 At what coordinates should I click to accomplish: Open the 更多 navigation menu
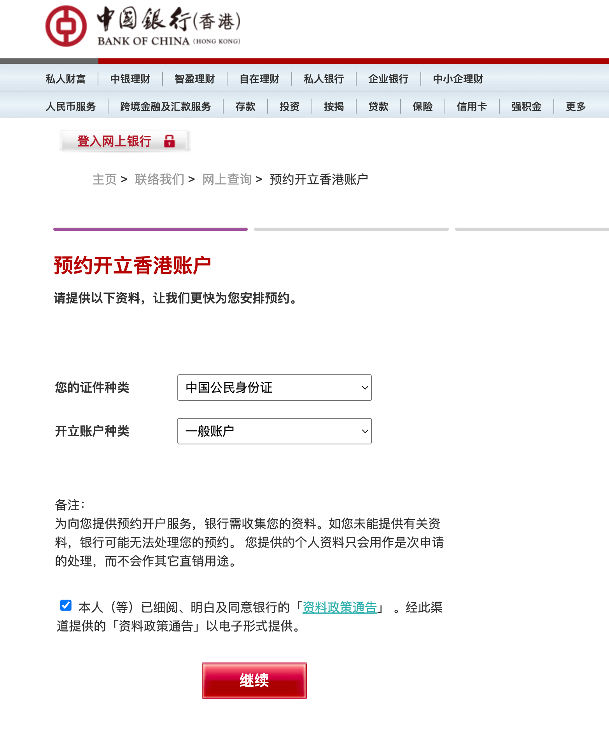coord(576,106)
